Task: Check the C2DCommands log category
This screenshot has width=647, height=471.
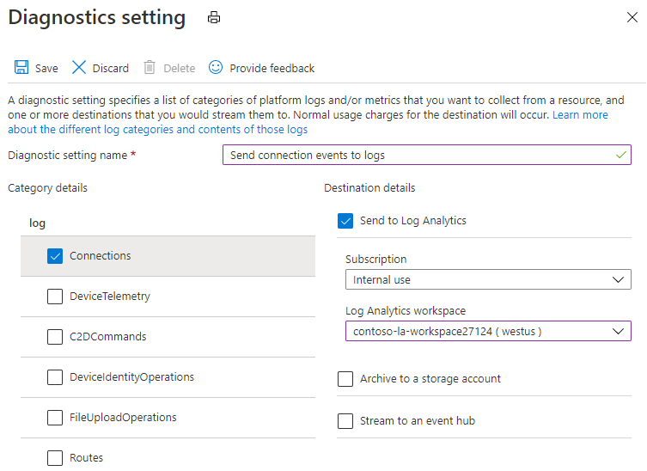Action: click(x=55, y=337)
